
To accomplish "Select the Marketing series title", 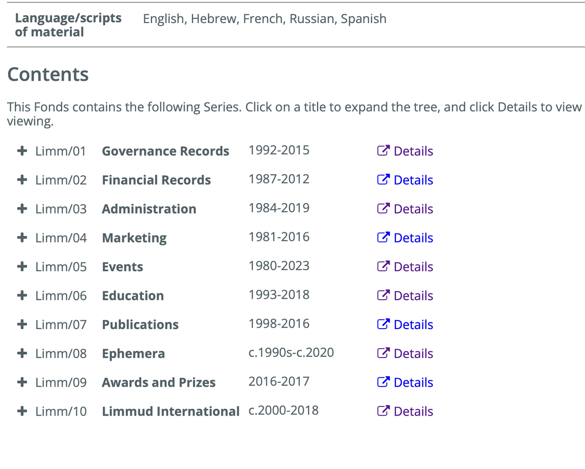I will (134, 238).
